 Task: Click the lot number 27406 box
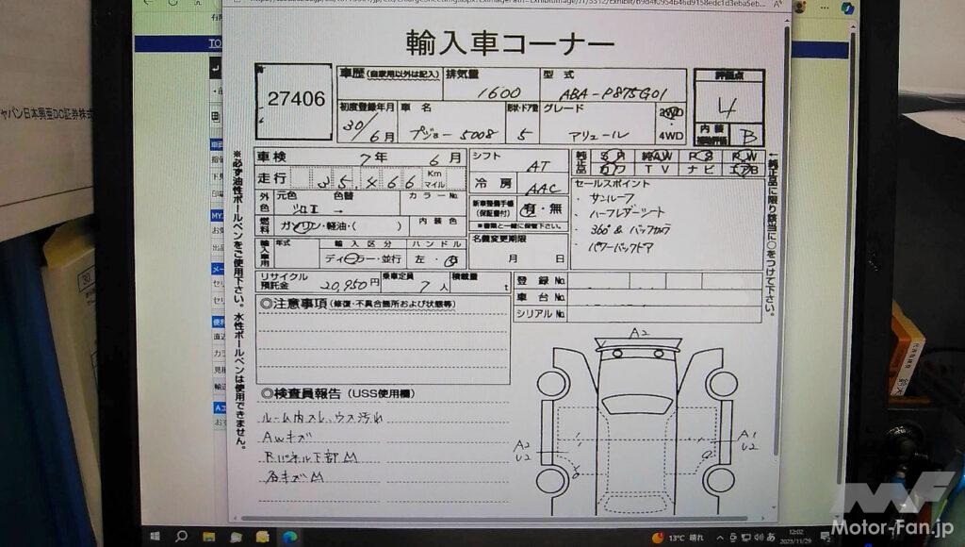pyautogui.click(x=295, y=100)
